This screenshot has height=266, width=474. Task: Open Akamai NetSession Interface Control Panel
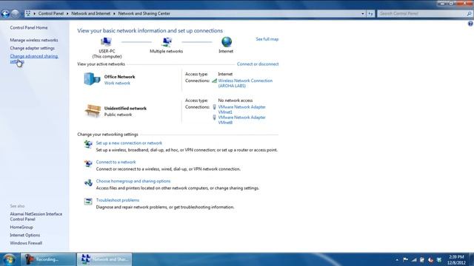coord(36,216)
